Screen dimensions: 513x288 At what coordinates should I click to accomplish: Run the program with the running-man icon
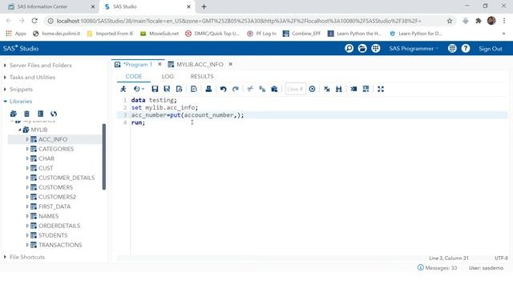pyautogui.click(x=123, y=89)
